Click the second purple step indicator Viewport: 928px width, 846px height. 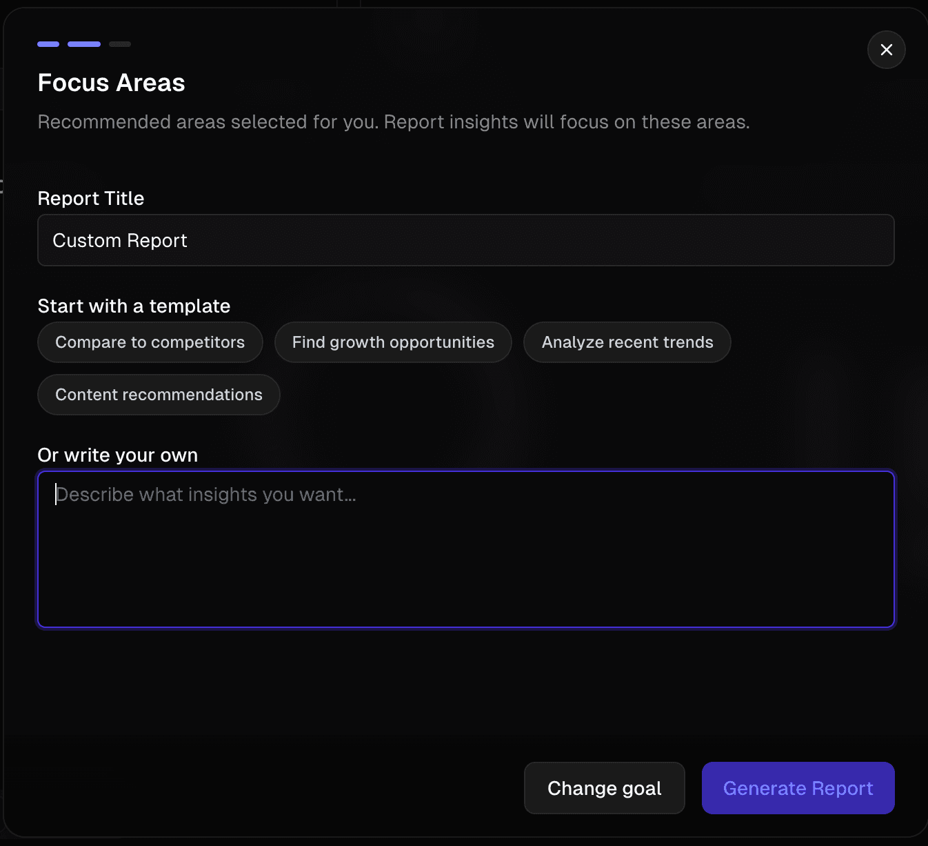click(83, 43)
